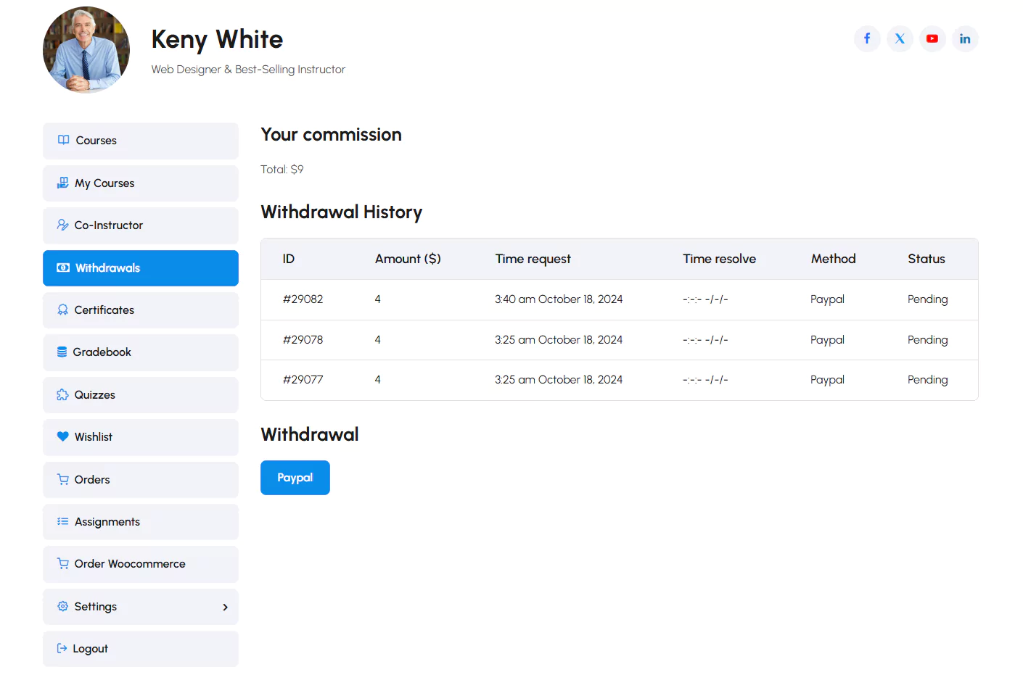The width and height of the screenshot is (1023, 680).
Task: Open Keny White's Facebook profile icon
Action: tap(867, 38)
